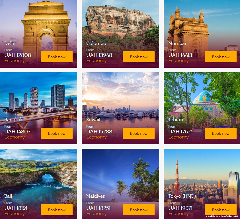Click Book now for Delhi

pos(57,57)
